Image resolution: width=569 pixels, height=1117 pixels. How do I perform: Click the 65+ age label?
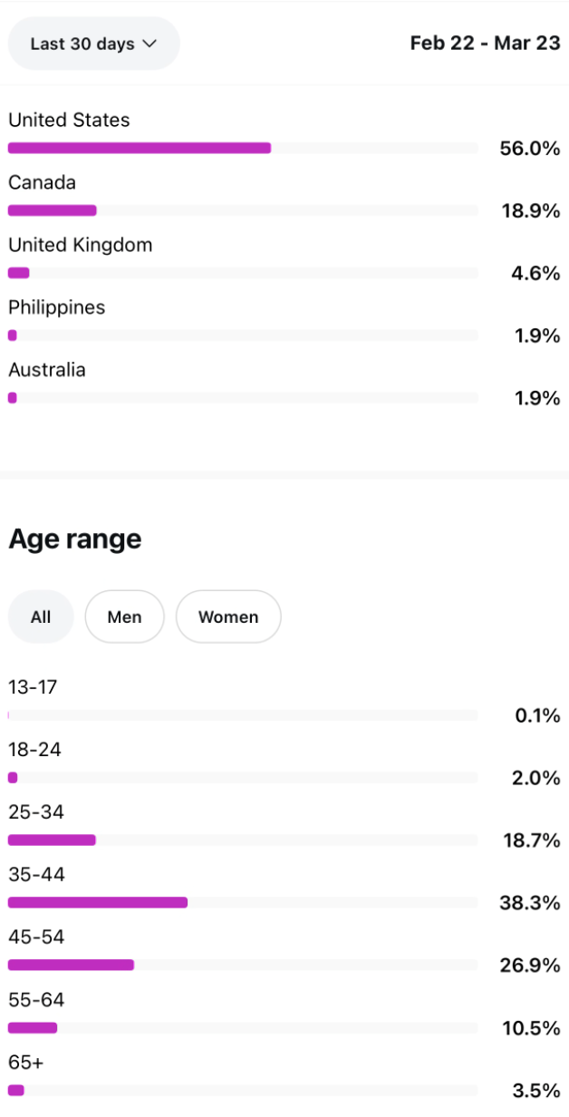[25, 1063]
